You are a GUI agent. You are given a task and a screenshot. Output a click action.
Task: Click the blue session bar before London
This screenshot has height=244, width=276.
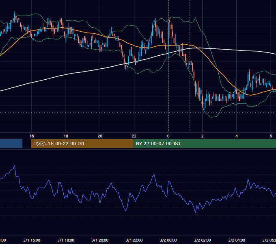(x=11, y=144)
